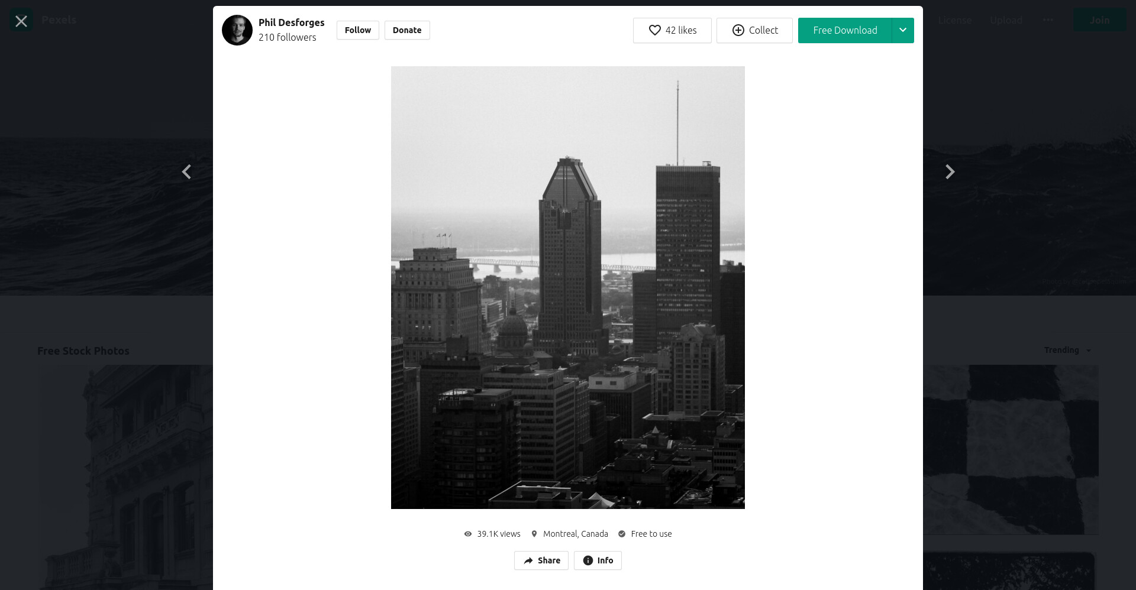Click the Free Stock Photos heading

[83, 351]
